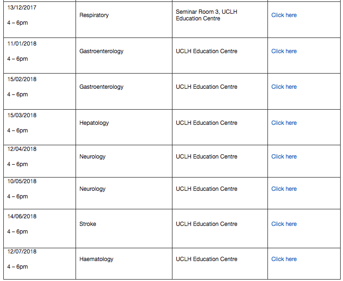Click the date 14/06/2018
The width and height of the screenshot is (343, 281).
tap(22, 216)
